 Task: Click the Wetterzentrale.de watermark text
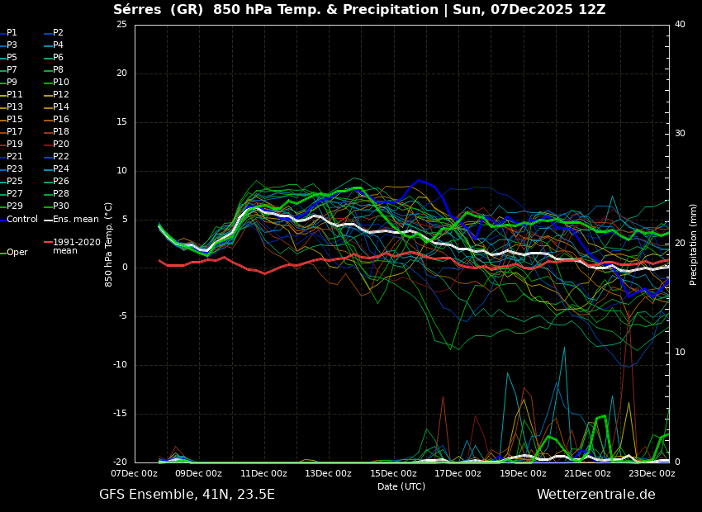(595, 495)
